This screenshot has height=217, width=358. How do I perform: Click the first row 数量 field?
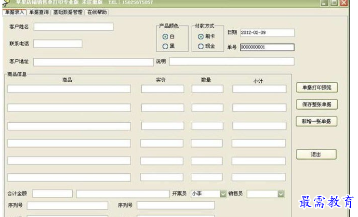point(208,89)
